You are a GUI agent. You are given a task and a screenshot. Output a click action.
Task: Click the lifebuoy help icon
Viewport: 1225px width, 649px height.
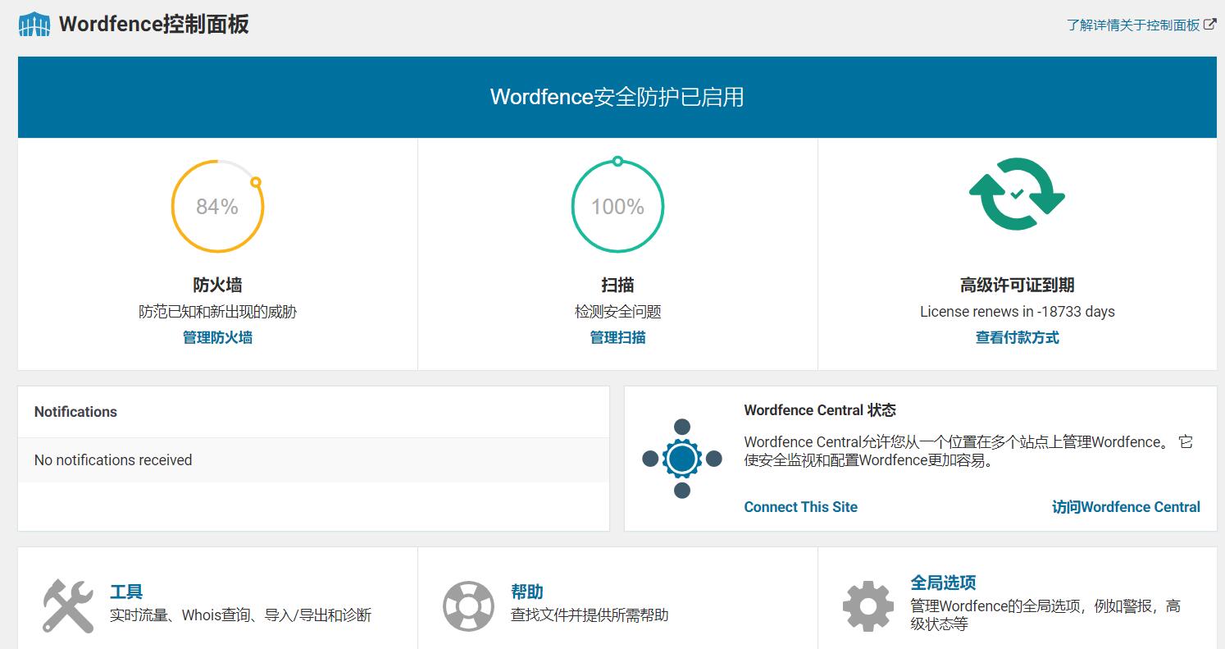pyautogui.click(x=468, y=606)
